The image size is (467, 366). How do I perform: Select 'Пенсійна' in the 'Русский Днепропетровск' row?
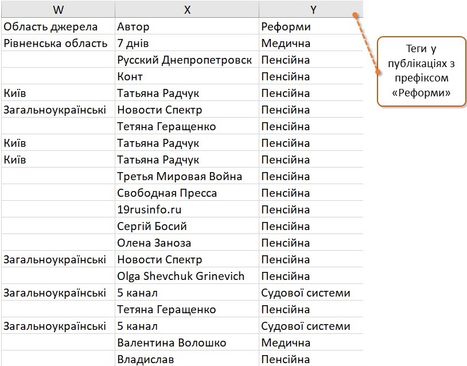click(311, 60)
